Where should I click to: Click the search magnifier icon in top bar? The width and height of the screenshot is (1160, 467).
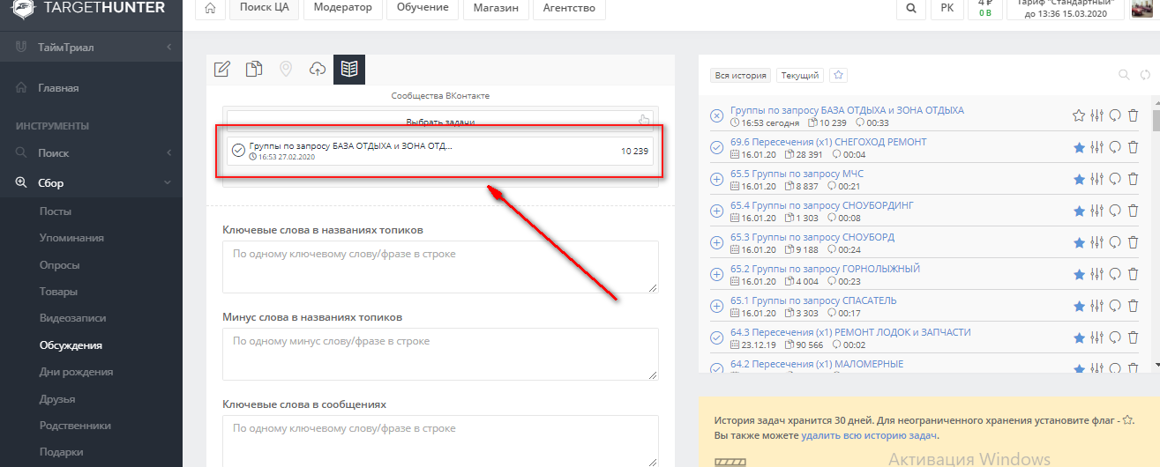point(909,9)
